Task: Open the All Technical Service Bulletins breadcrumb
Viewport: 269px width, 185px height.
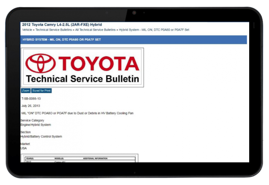Action: coord(95,30)
